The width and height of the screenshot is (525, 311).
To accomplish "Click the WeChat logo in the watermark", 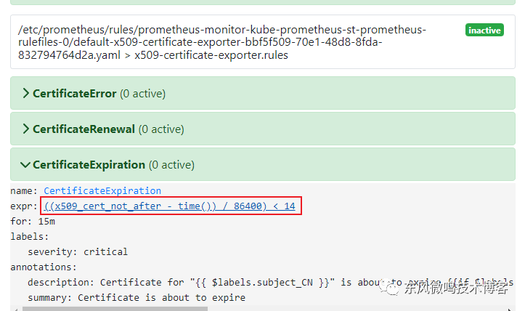I will coord(393,289).
